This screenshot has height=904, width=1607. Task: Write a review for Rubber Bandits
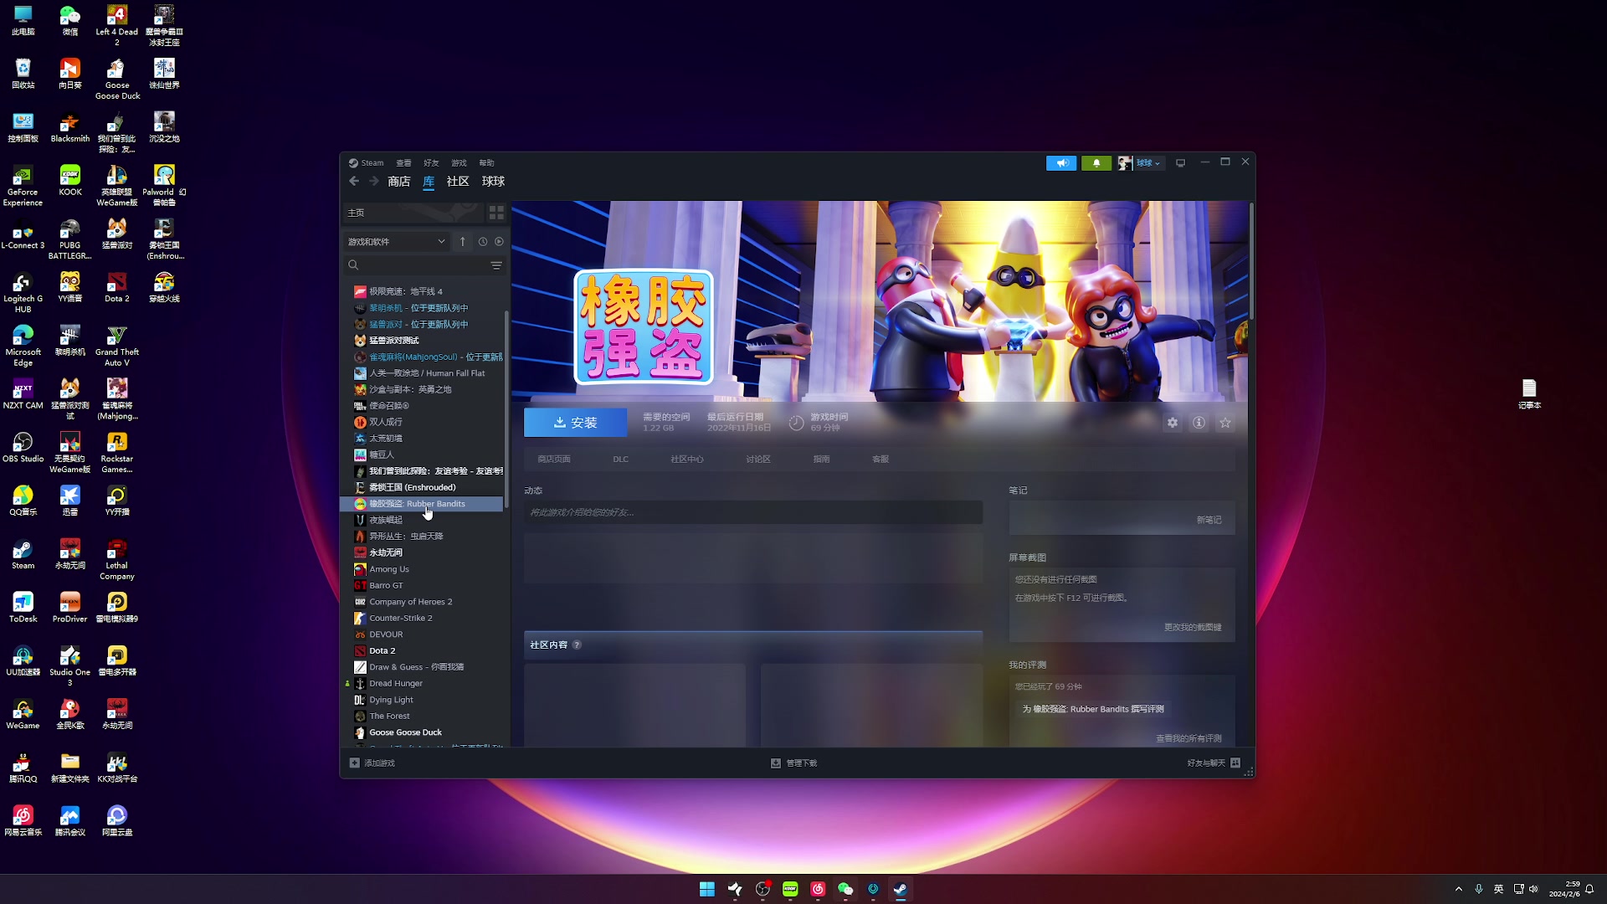[1093, 709]
